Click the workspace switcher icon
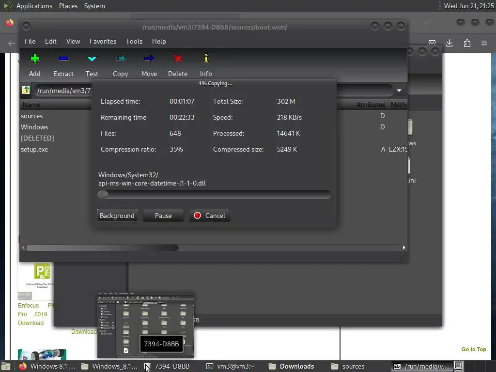Screen dimensions: 496x372 coord(459,366)
